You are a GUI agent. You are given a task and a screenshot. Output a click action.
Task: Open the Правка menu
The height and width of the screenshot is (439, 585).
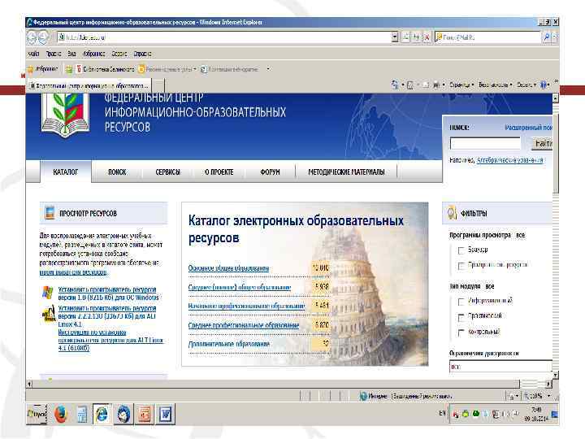tap(54, 54)
